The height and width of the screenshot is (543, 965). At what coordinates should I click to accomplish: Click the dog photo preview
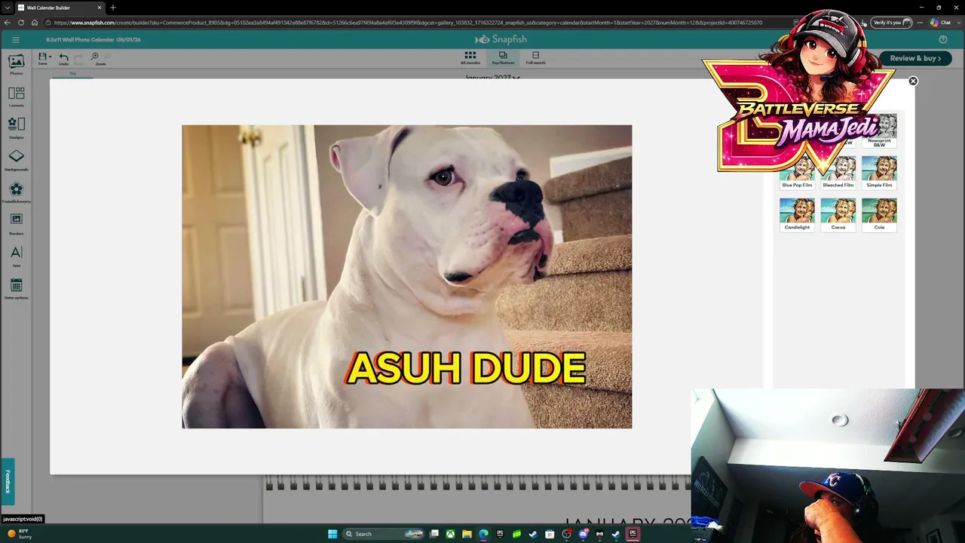click(407, 277)
